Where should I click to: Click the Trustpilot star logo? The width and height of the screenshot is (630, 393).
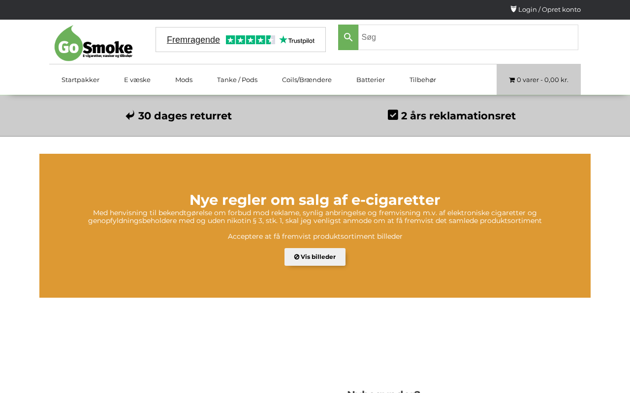(297, 40)
